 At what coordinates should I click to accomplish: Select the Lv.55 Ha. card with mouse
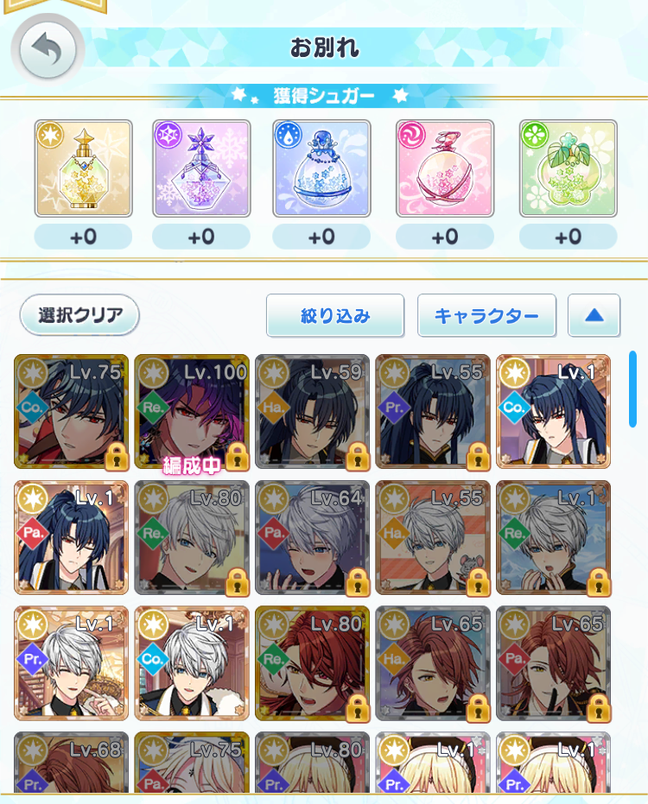[433, 537]
